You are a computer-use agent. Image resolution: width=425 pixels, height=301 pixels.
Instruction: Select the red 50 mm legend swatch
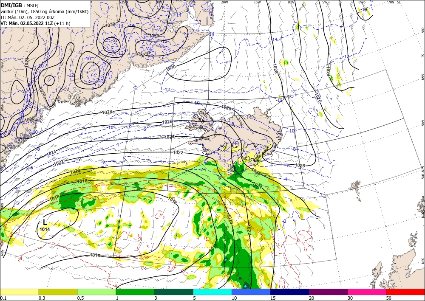405,292
